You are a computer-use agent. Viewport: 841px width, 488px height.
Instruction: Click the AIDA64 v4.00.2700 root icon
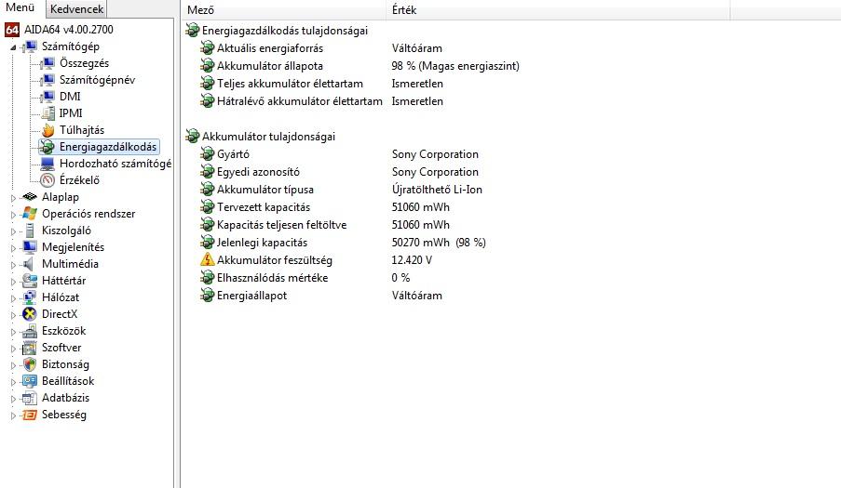coord(12,30)
